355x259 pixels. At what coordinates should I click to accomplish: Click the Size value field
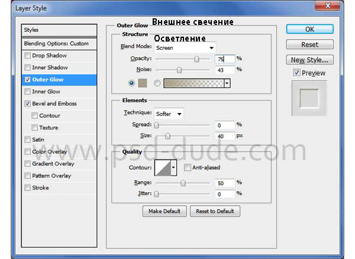(225, 136)
